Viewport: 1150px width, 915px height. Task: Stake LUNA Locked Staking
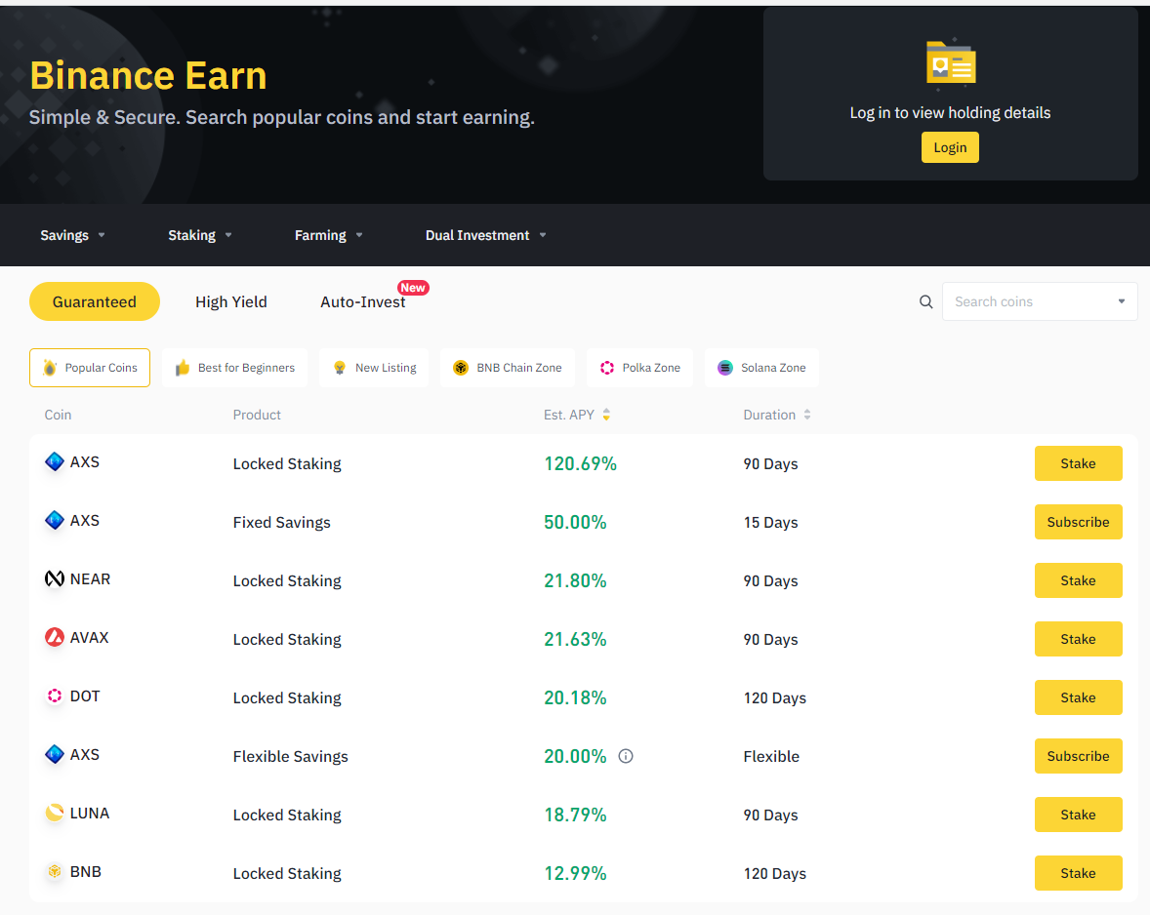(x=1078, y=815)
